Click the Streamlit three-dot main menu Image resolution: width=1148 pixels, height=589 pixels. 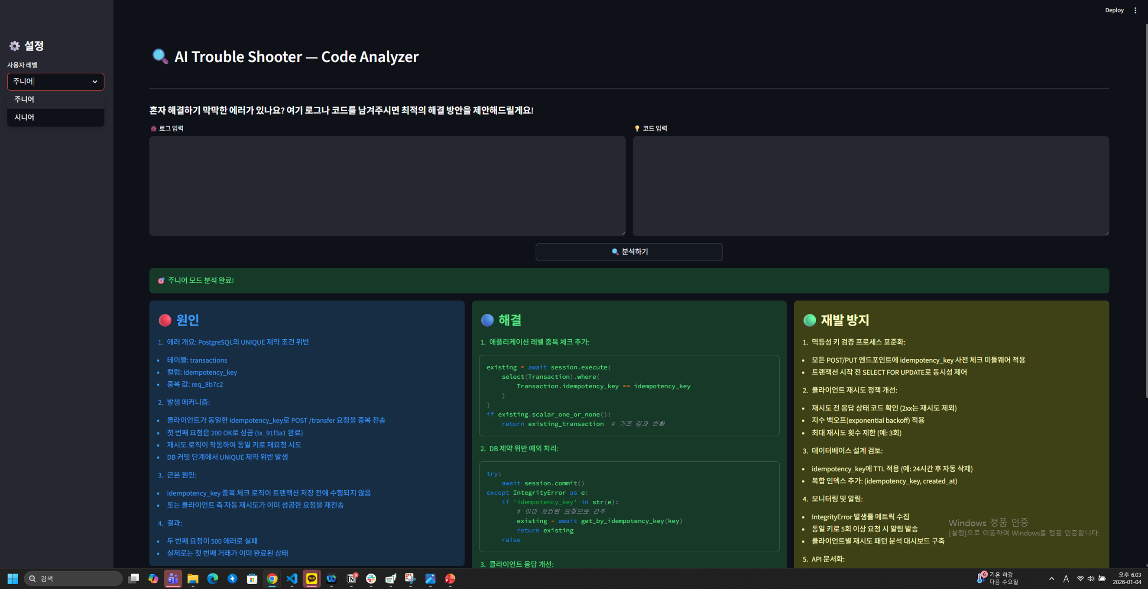[1135, 10]
